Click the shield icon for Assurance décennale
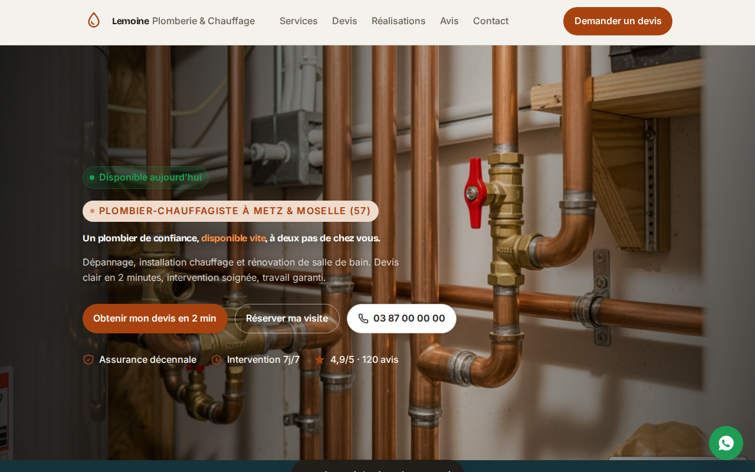Screen dimensions: 755x472 (88, 359)
